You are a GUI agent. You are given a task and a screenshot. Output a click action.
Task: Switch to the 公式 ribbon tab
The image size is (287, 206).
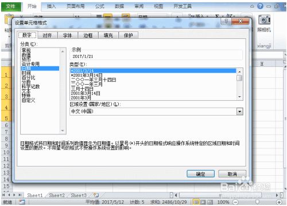(x=100, y=6)
